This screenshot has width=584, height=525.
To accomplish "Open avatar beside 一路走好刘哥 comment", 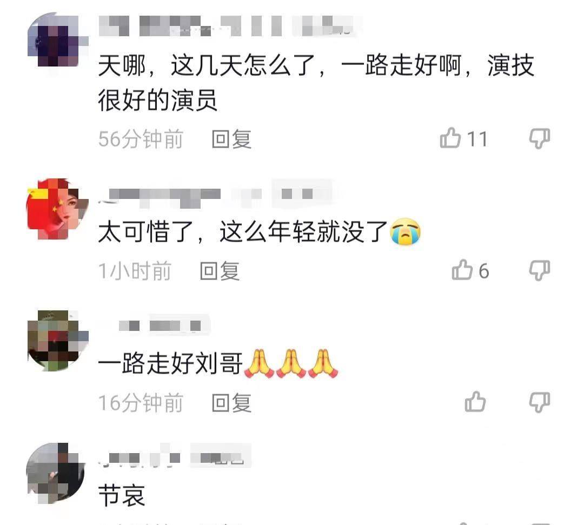I will [57, 341].
